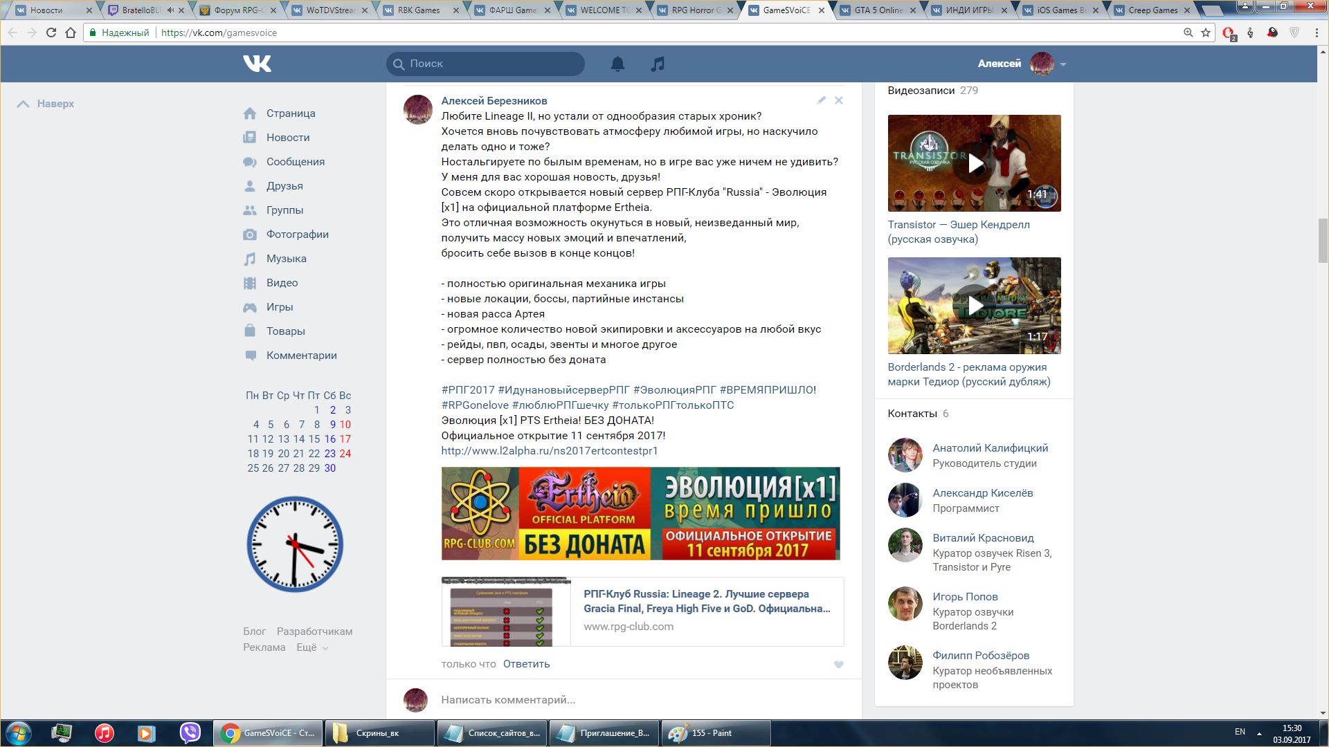The image size is (1329, 747).
Task: Open Товары in left menu
Action: pyautogui.click(x=286, y=331)
